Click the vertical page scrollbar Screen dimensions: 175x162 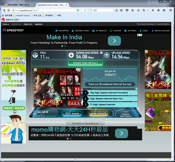point(173,67)
